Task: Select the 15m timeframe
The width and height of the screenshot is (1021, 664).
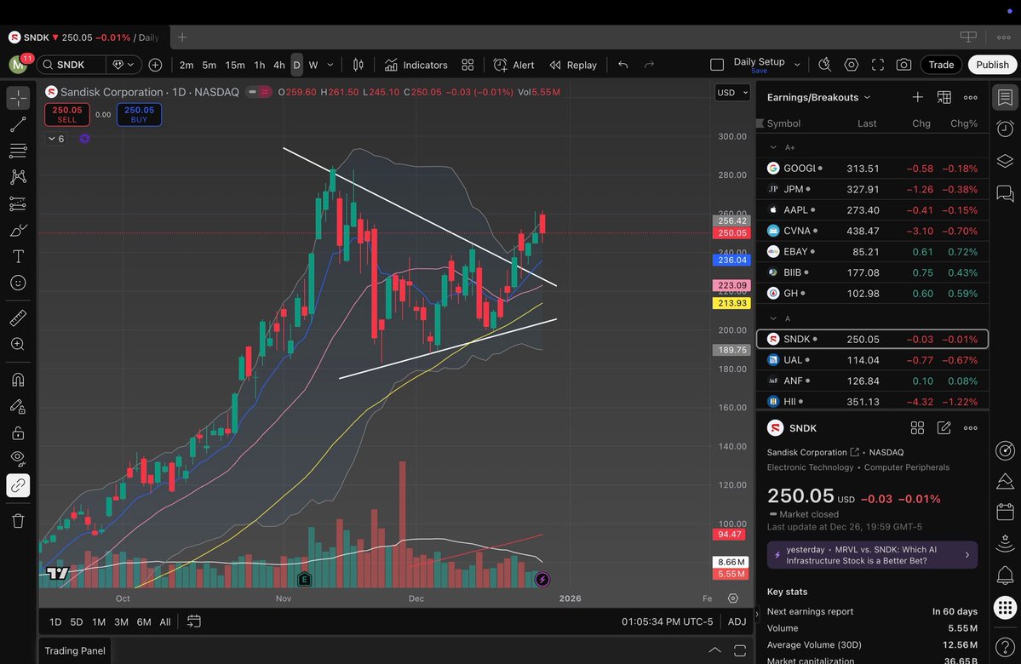Action: coord(235,65)
